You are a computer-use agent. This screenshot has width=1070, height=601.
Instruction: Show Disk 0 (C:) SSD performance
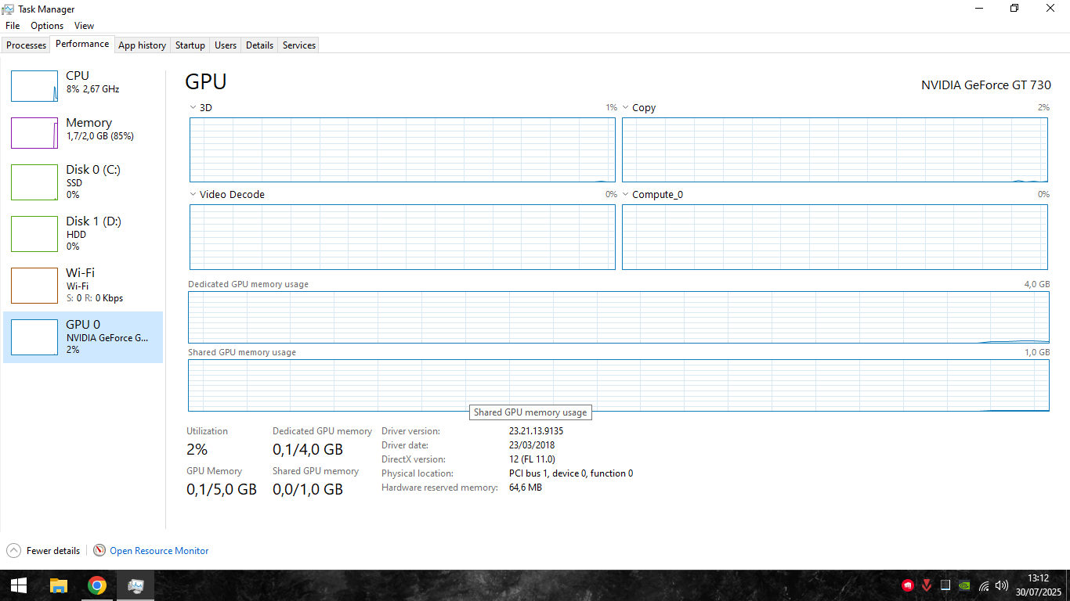tap(83, 182)
